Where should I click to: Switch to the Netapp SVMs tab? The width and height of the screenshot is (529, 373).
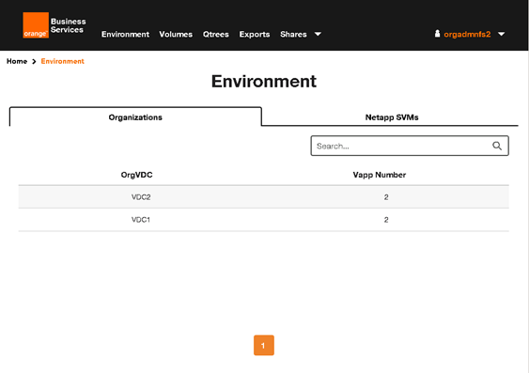(392, 117)
